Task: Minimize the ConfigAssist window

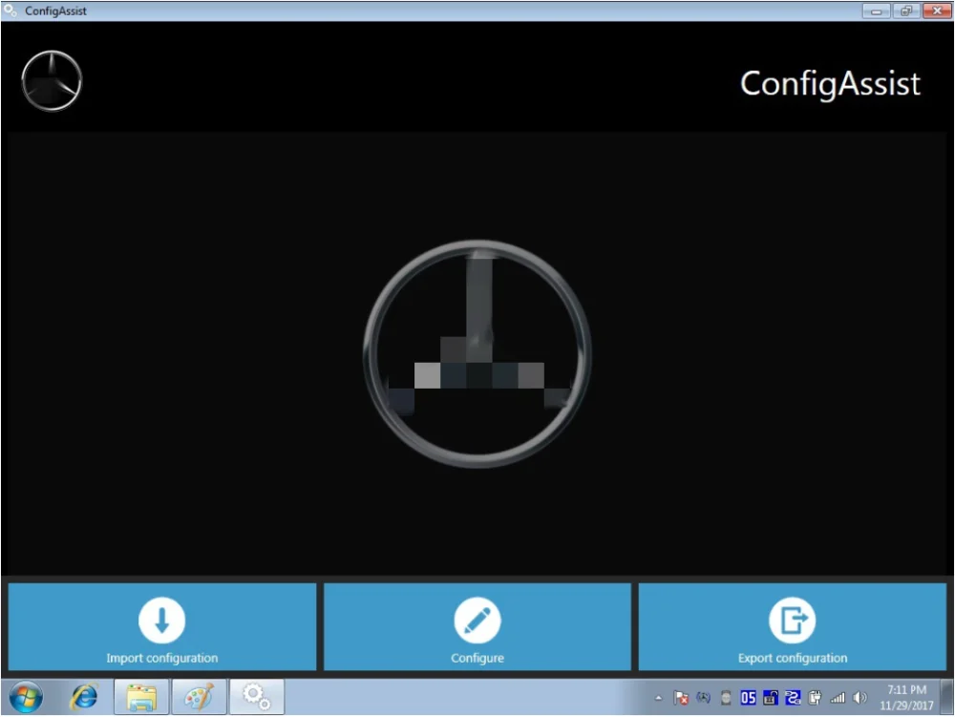Action: (877, 11)
